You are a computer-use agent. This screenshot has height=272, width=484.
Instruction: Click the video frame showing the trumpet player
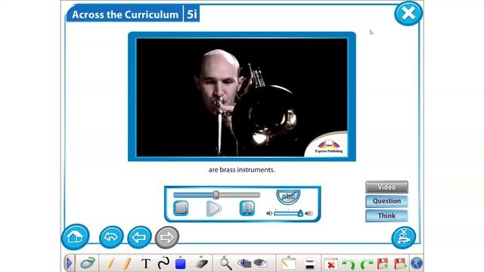pos(242,97)
